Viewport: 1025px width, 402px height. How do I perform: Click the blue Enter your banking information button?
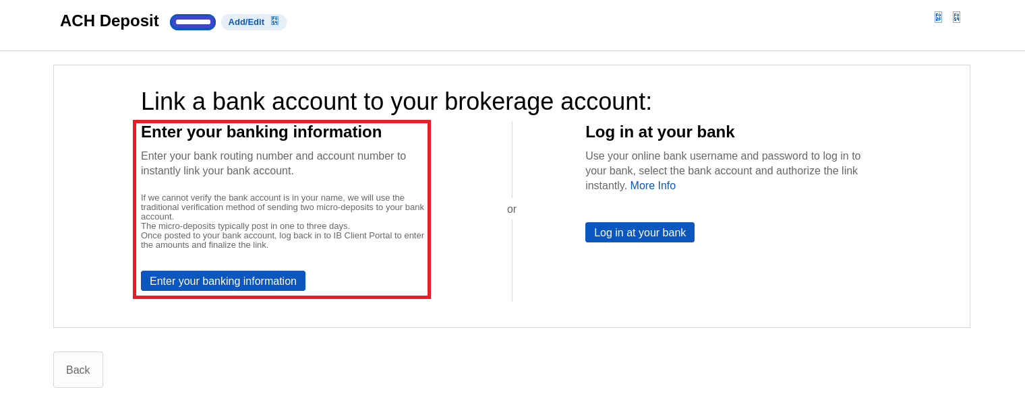click(x=223, y=281)
